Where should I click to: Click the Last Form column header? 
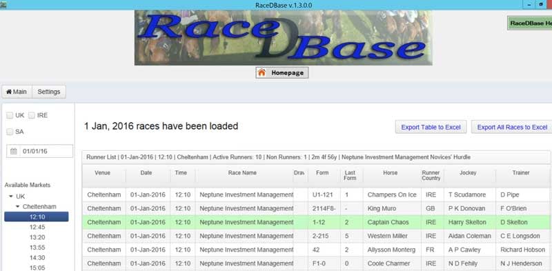point(352,175)
